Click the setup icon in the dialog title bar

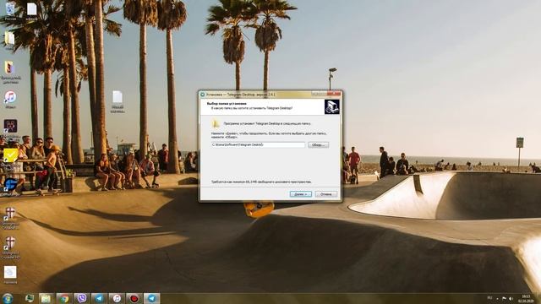pyautogui.click(x=203, y=94)
